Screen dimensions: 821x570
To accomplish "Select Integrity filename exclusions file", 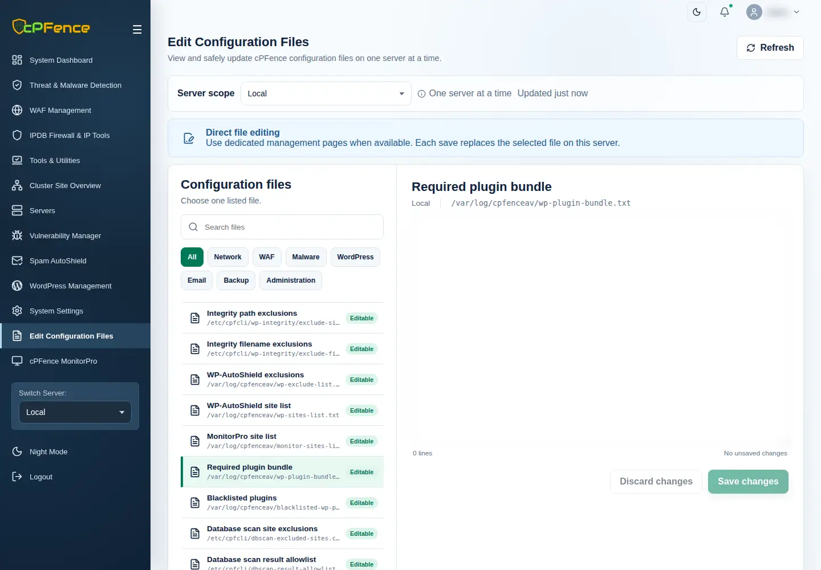I will pos(282,349).
